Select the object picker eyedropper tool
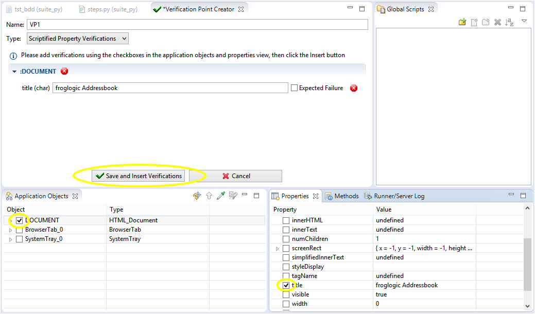The width and height of the screenshot is (535, 314). coord(220,196)
